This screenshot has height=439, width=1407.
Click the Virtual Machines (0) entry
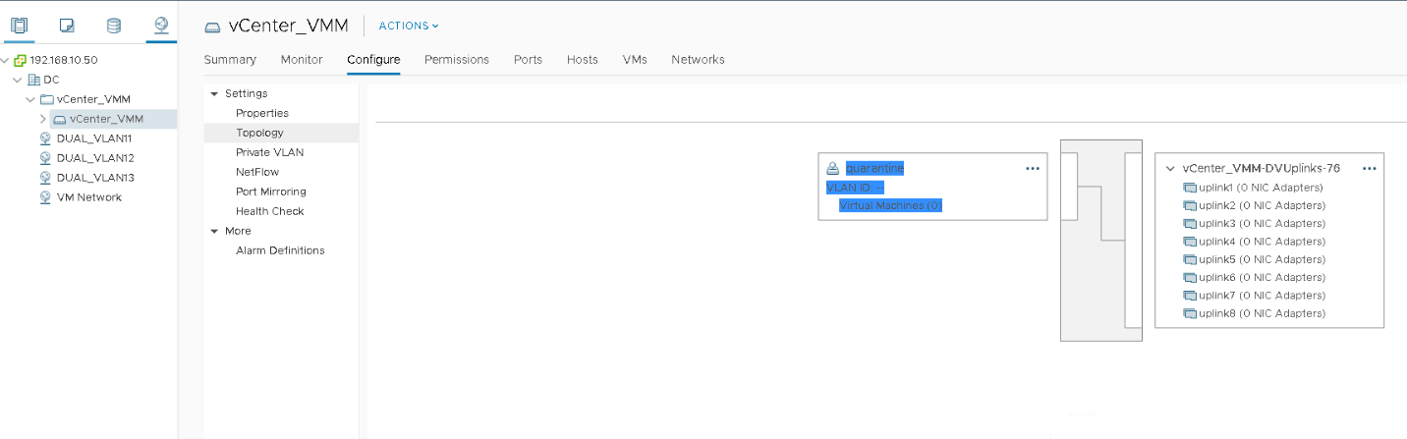click(890, 205)
